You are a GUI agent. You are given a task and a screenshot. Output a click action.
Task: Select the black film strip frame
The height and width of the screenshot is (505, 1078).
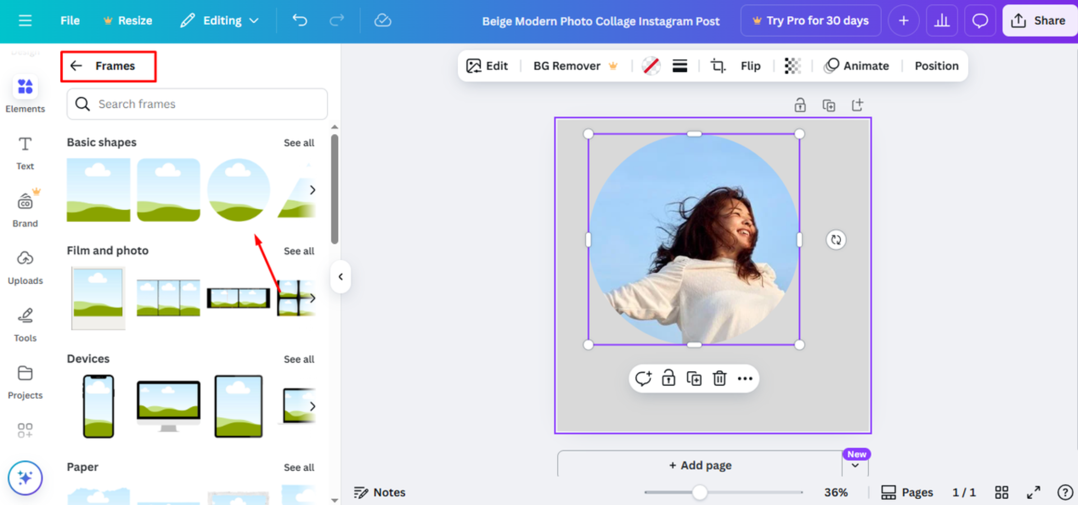click(238, 298)
